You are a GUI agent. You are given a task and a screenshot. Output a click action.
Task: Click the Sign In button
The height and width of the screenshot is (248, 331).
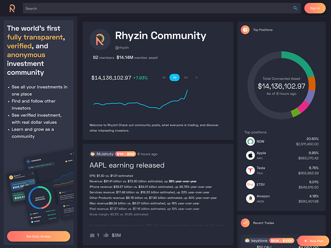pos(315,8)
